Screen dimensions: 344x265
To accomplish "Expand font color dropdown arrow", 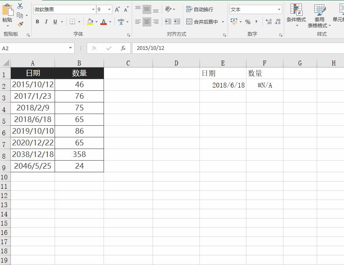I will pos(110,22).
